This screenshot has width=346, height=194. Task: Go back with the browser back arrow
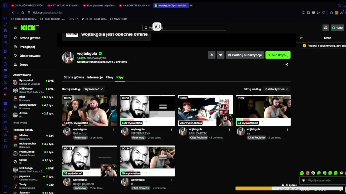(x=13, y=13)
